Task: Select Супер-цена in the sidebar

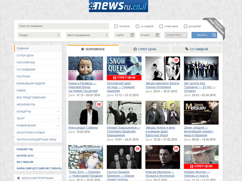Action: 38,55
